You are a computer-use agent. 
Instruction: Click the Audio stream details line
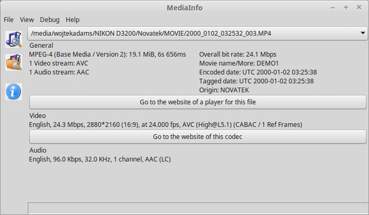[100, 159]
